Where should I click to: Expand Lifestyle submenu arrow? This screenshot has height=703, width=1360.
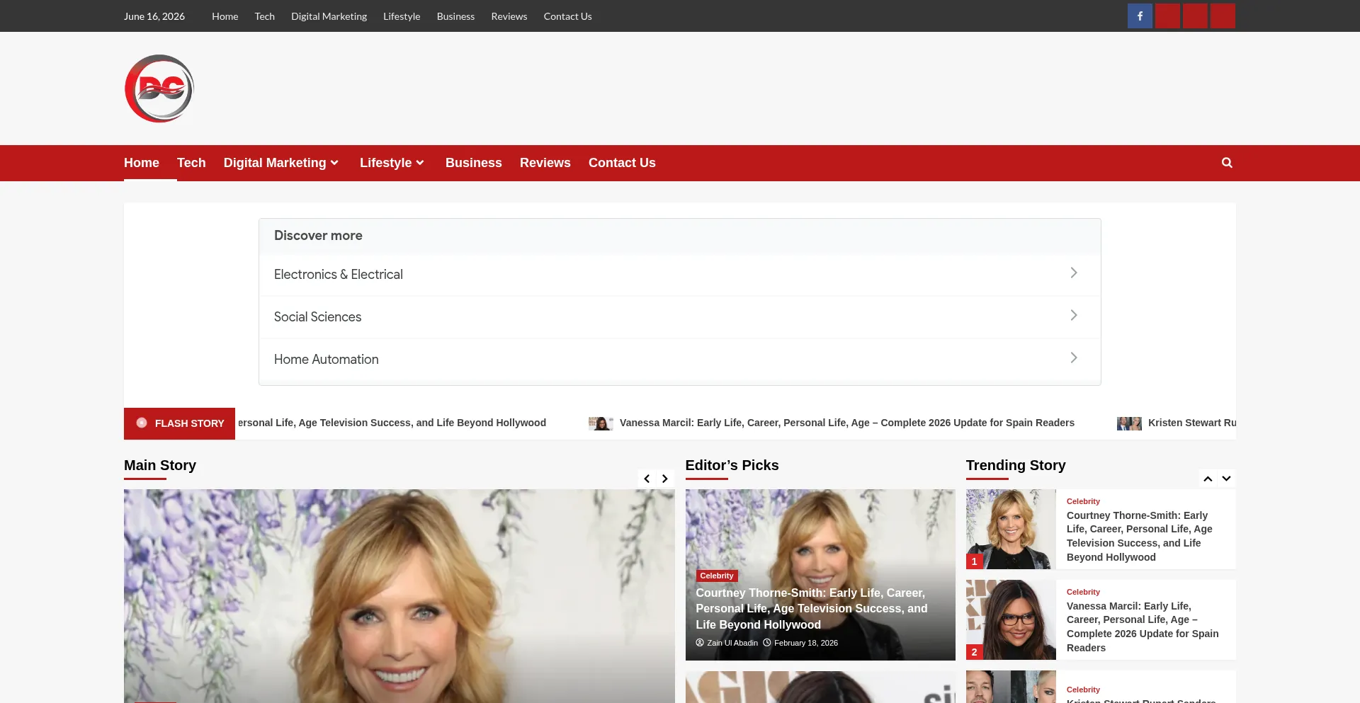click(x=420, y=163)
